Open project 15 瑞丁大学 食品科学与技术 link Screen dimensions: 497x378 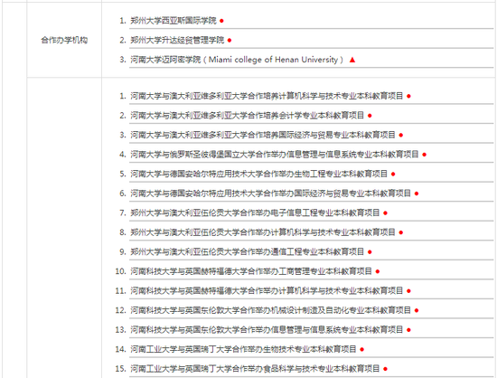click(x=255, y=368)
